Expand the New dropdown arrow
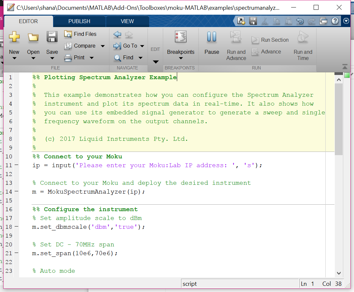 click(14, 58)
